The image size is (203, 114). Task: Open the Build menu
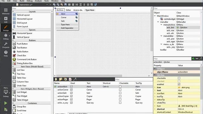[22, 1]
